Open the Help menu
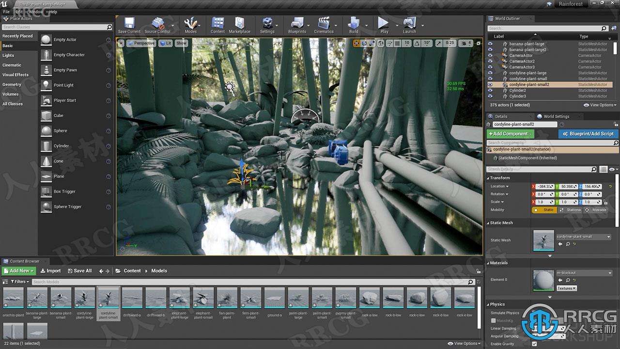Viewport: 620px width, 349px height. (53, 12)
